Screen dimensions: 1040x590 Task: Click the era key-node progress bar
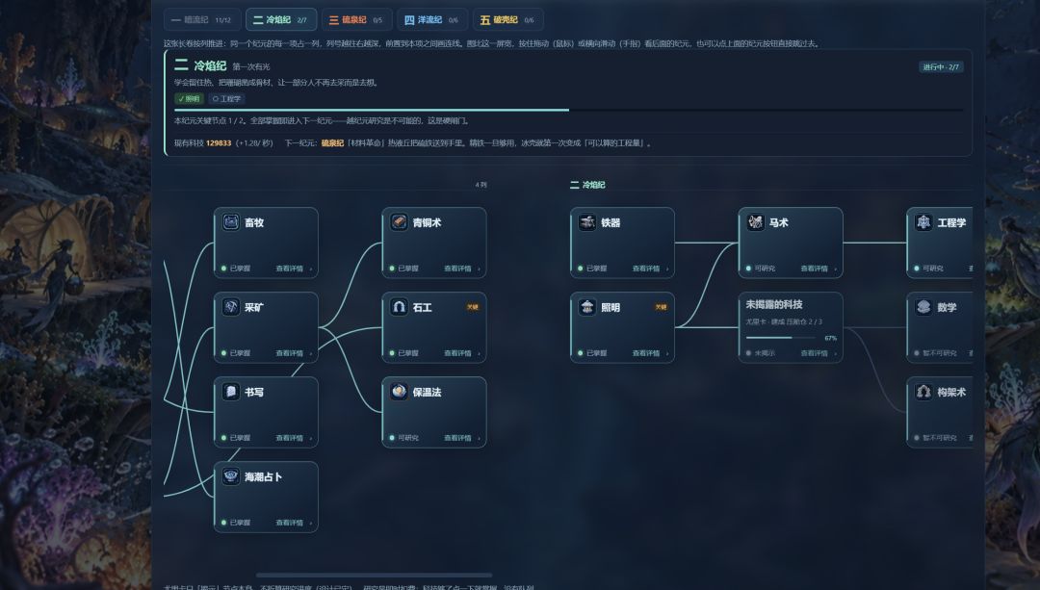click(568, 110)
